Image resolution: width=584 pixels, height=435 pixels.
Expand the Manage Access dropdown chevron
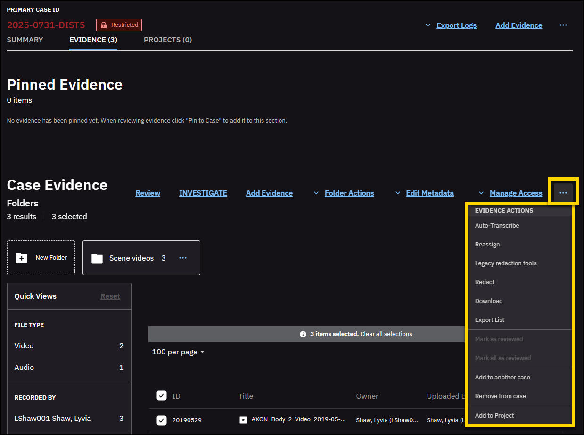pyautogui.click(x=481, y=193)
